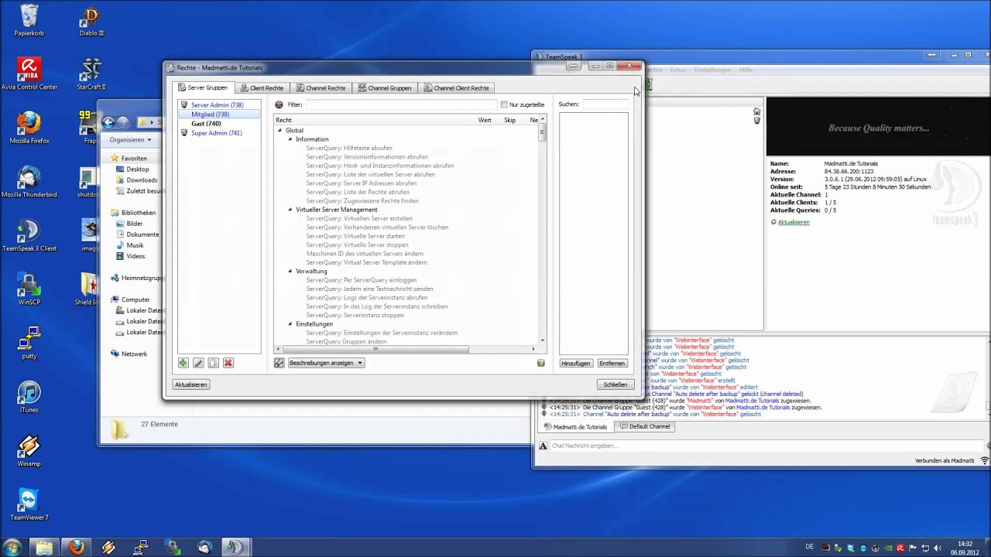
Task: Collapse the Information subtree
Action: tap(290, 139)
